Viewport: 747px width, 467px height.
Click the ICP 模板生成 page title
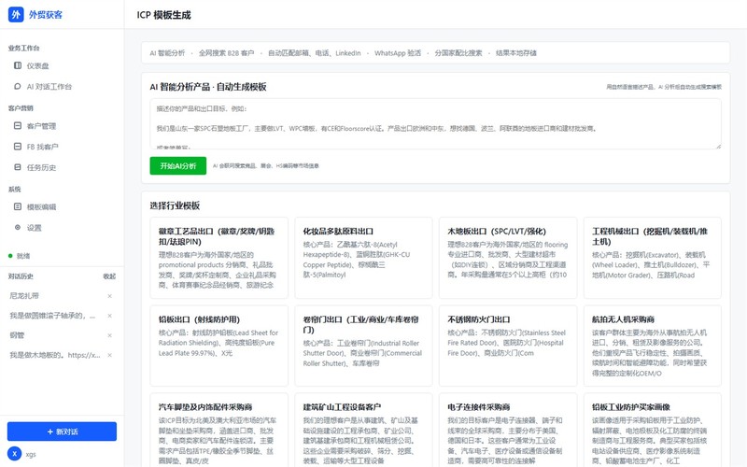pyautogui.click(x=164, y=15)
